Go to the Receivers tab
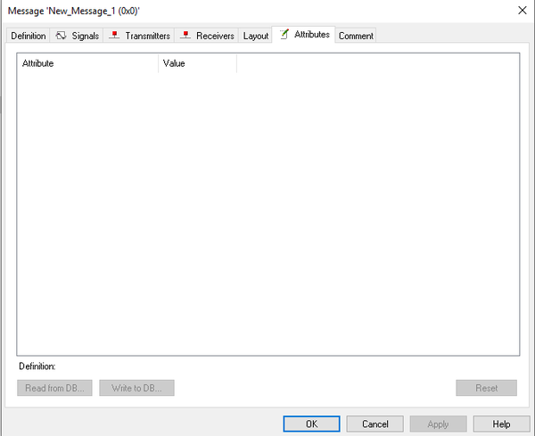The width and height of the screenshot is (535, 436). [x=207, y=36]
